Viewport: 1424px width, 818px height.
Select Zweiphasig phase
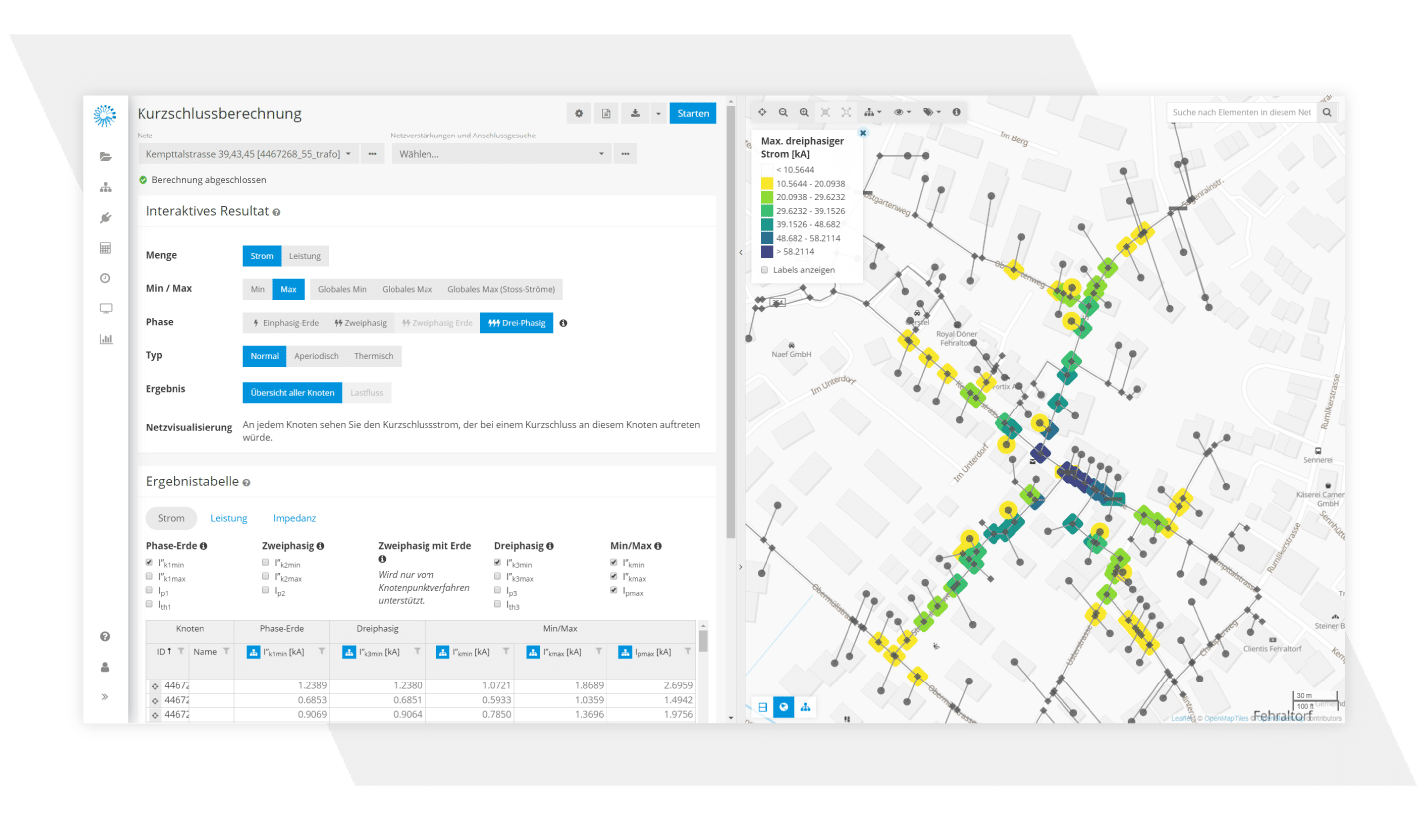coord(360,323)
